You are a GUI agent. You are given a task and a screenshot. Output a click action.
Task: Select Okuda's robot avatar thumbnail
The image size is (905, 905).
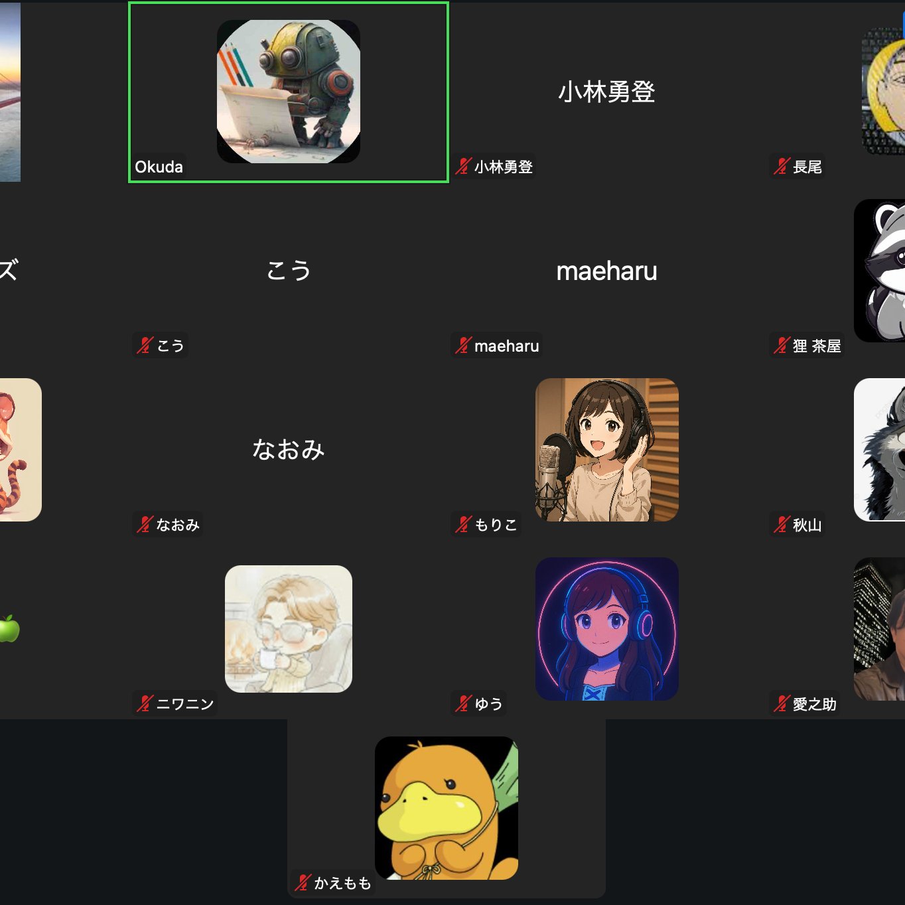(289, 92)
